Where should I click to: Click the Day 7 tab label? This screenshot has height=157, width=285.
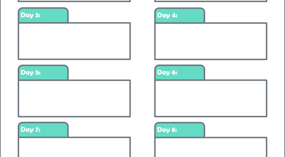[43, 129]
